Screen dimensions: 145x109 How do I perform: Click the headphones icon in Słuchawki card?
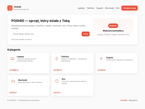[13, 81]
